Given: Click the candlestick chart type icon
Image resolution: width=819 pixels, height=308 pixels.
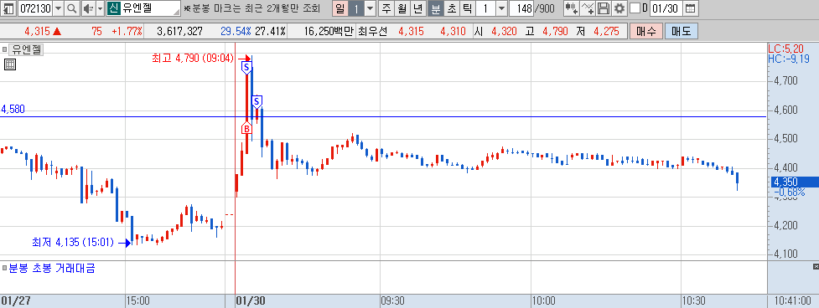Looking at the screenshot, I should click(572, 8).
